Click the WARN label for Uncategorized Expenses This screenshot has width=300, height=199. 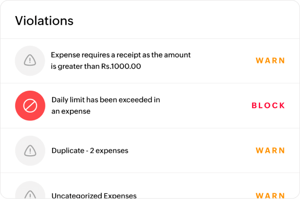coord(270,195)
